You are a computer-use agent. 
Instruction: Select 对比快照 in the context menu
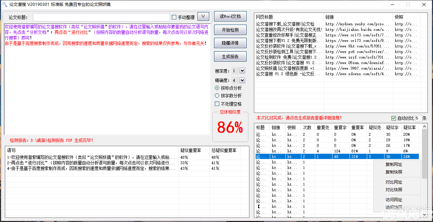(394, 190)
